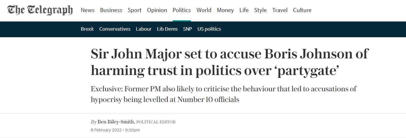Click The Telegraph logo

(x=40, y=10)
